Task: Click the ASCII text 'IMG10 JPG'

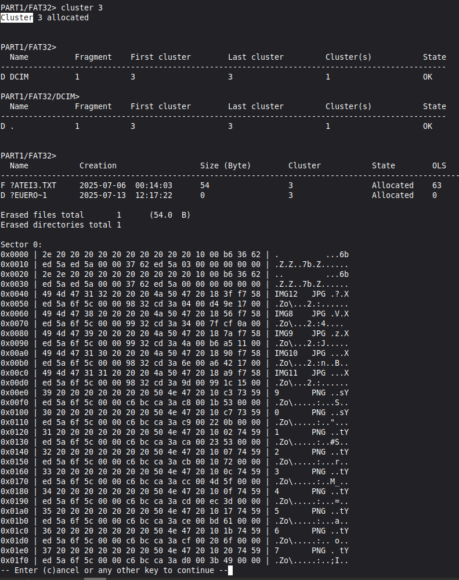Action: tap(300, 353)
